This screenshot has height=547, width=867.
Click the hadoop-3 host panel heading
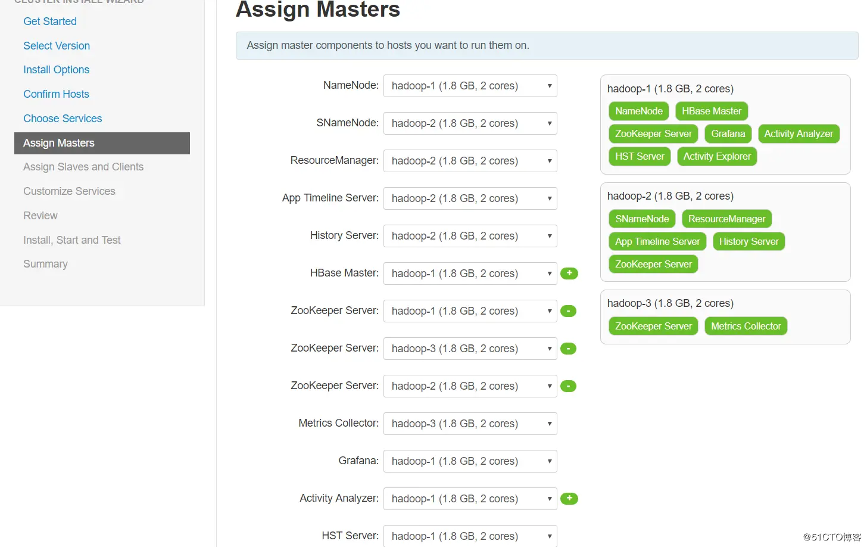pos(670,303)
